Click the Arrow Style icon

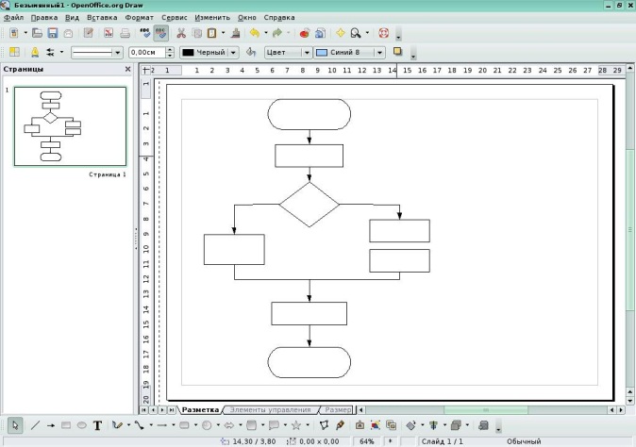tap(50, 52)
